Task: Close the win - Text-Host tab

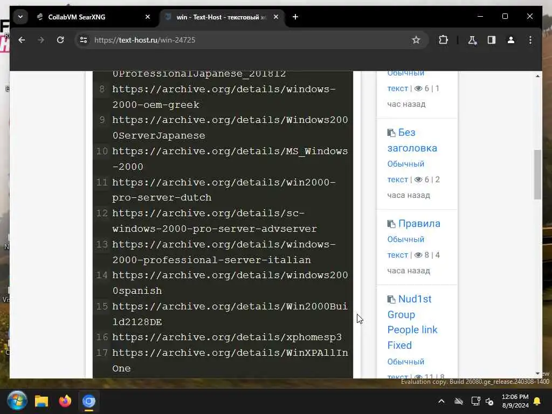Action: (275, 17)
